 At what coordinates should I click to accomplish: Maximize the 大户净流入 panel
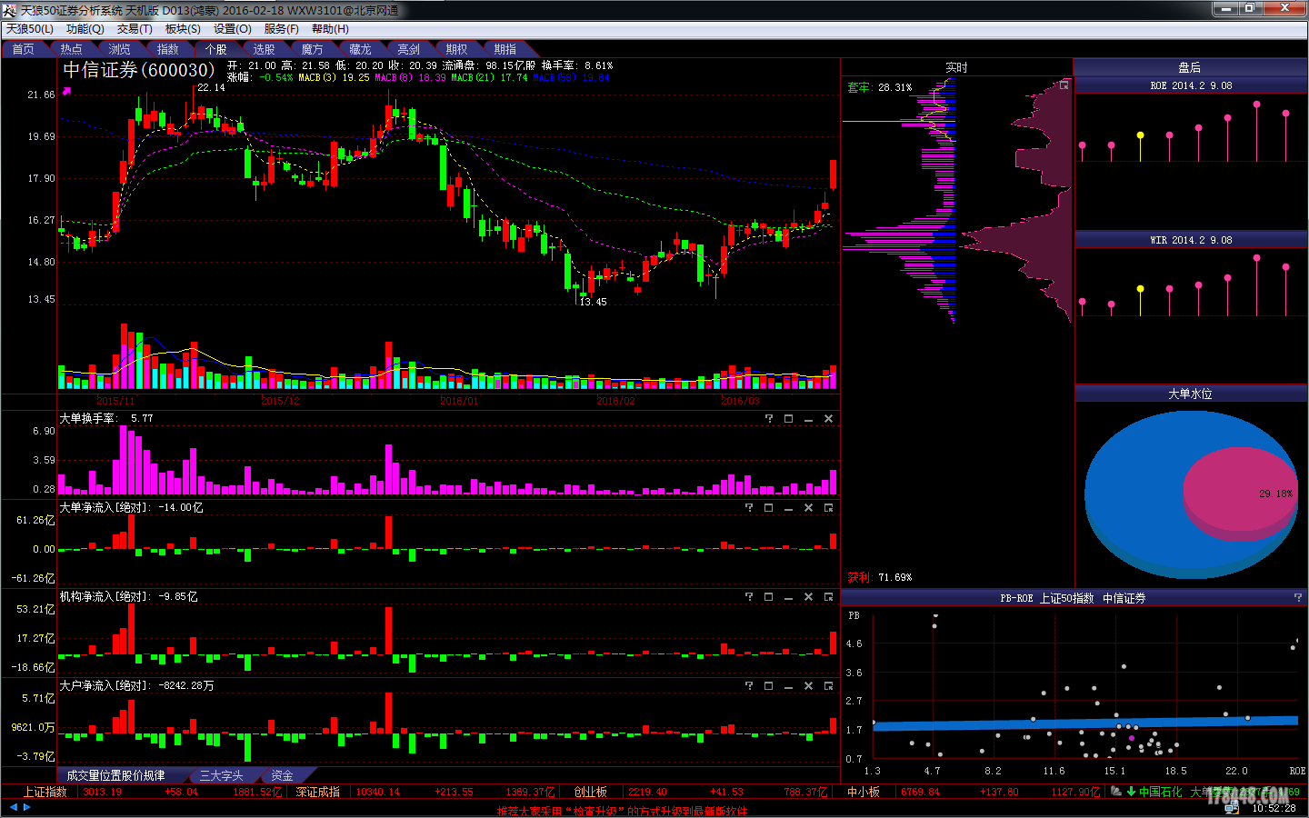768,686
